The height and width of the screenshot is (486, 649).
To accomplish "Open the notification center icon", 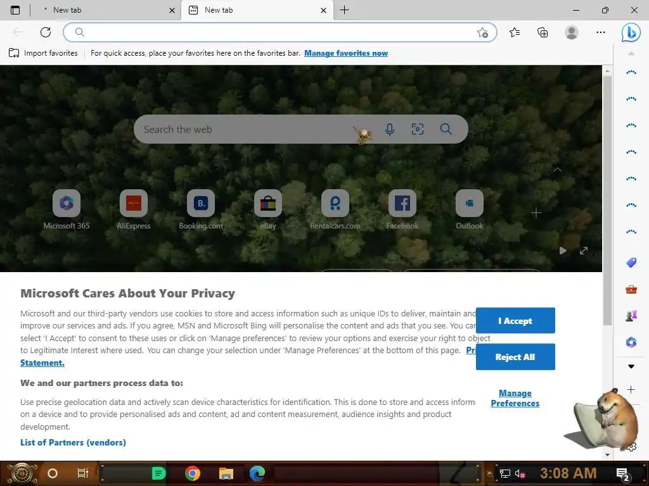I will pyautogui.click(x=624, y=474).
